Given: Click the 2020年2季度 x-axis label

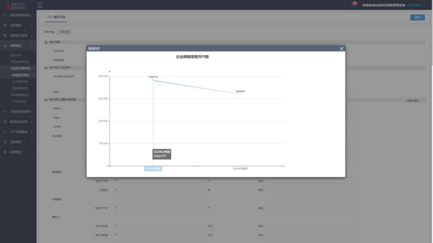Looking at the screenshot, I should tap(153, 169).
